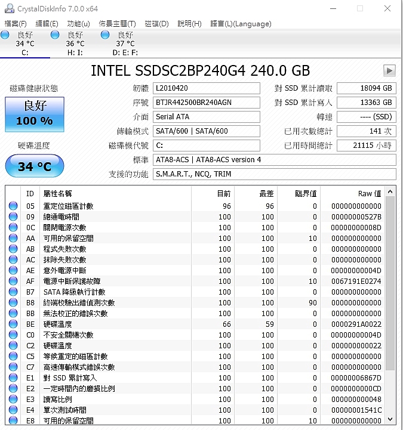
Task: Click status circle of attribute C2 row
Action: click(x=13, y=345)
